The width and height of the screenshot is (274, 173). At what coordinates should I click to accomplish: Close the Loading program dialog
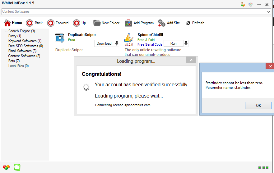[191, 60]
